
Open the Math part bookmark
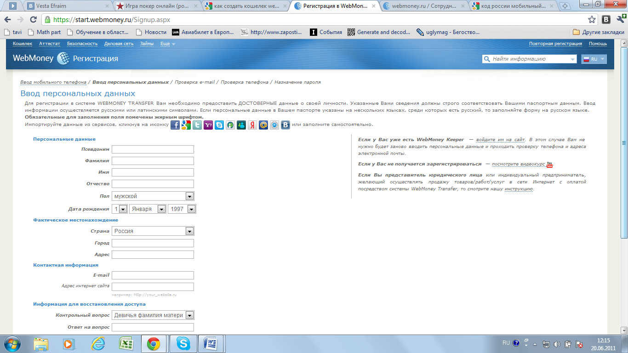pos(44,32)
